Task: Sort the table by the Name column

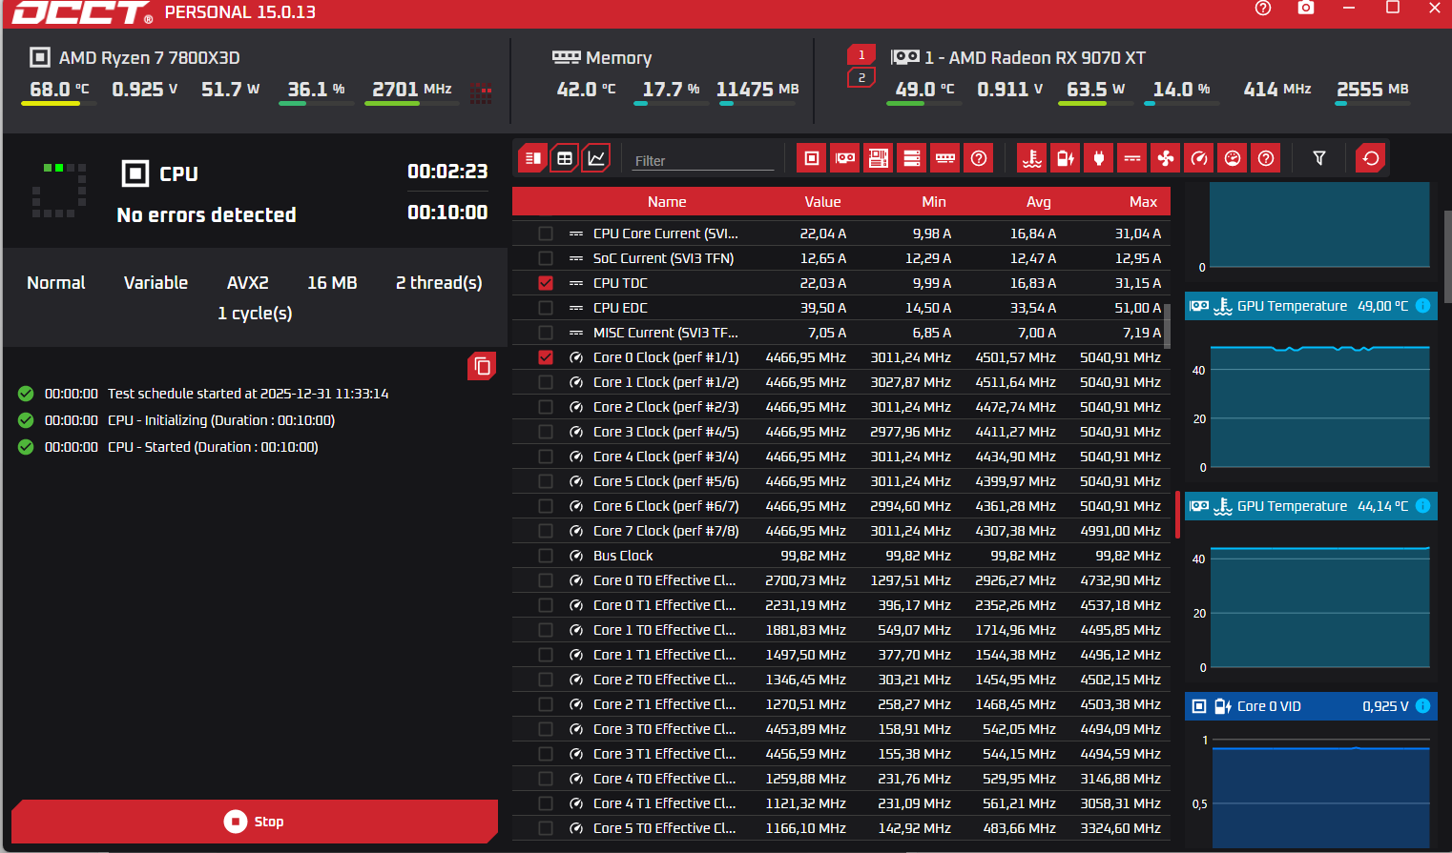Action: (667, 202)
